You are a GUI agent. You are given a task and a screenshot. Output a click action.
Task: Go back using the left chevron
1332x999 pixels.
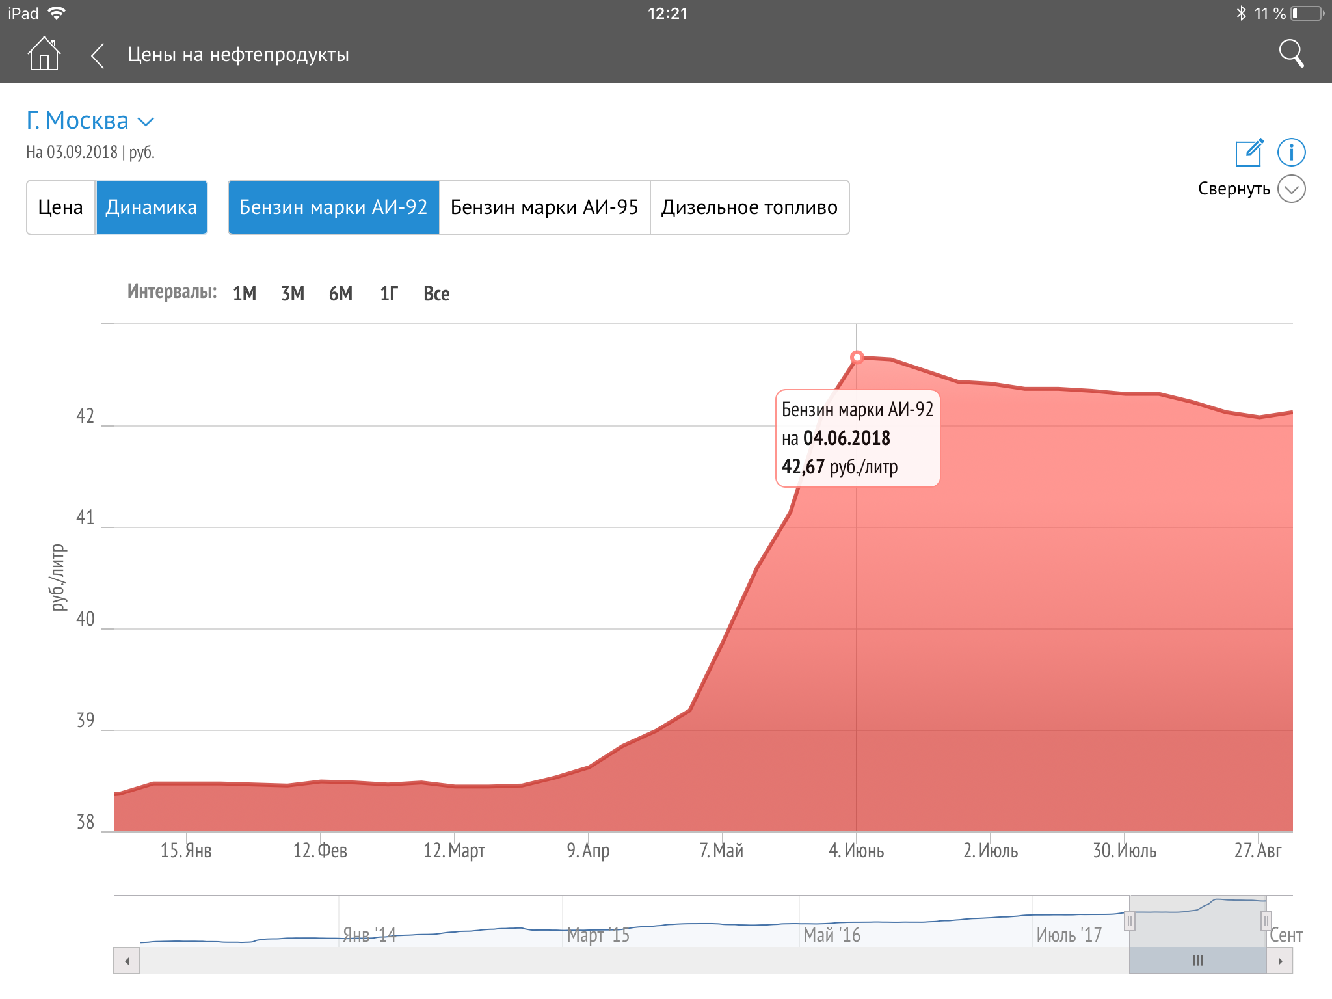point(98,55)
